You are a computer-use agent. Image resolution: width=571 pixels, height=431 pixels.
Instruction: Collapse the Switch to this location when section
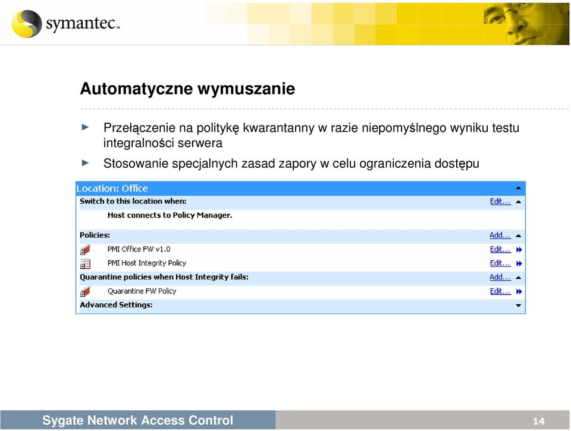click(519, 202)
